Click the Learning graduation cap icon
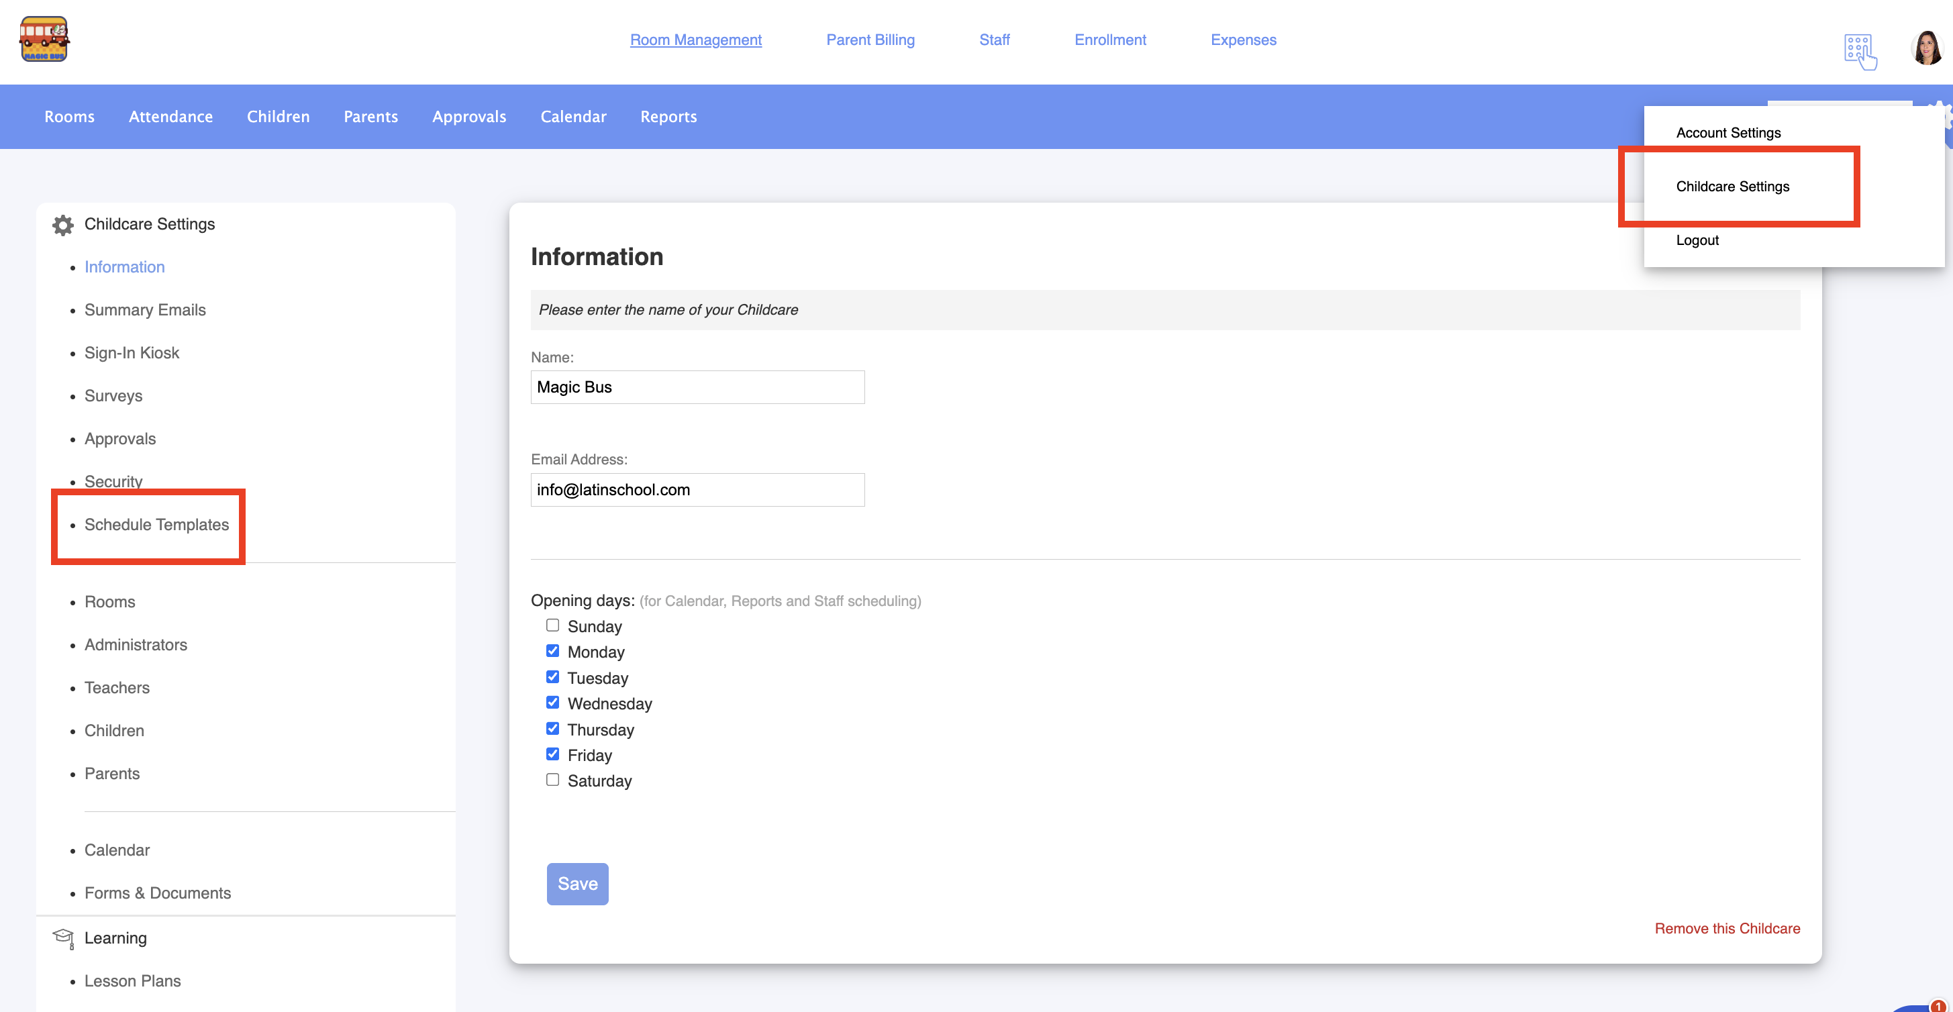 (x=63, y=938)
